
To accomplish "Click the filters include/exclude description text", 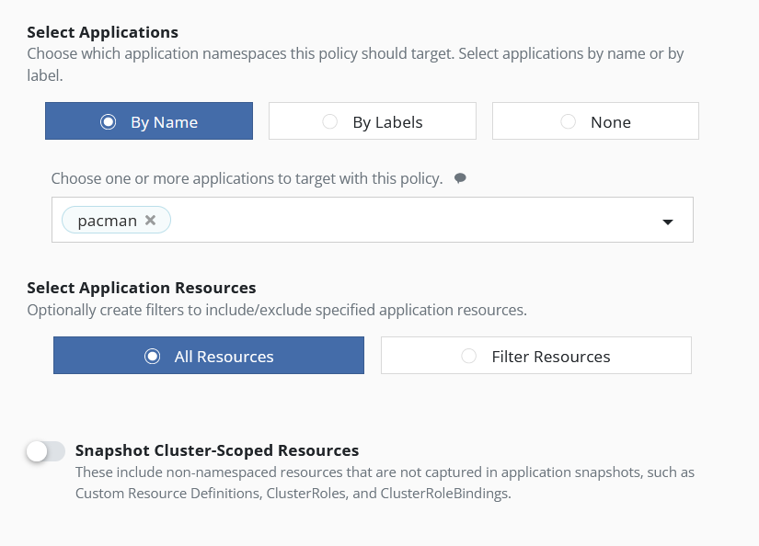I will click(276, 310).
